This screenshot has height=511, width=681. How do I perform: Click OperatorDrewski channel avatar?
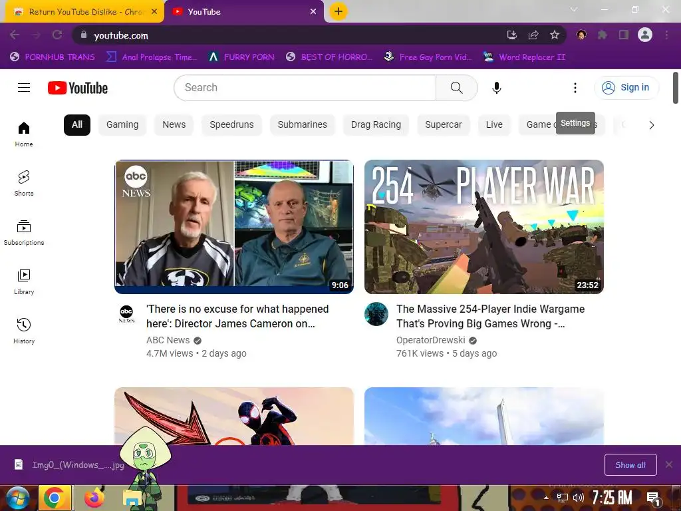tap(376, 314)
